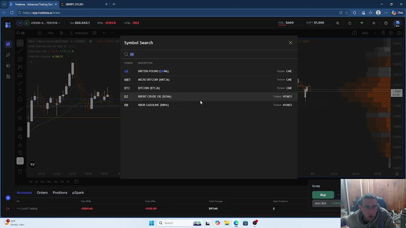Open chart settings hexagon icon
406x228 pixels.
coord(391,33)
